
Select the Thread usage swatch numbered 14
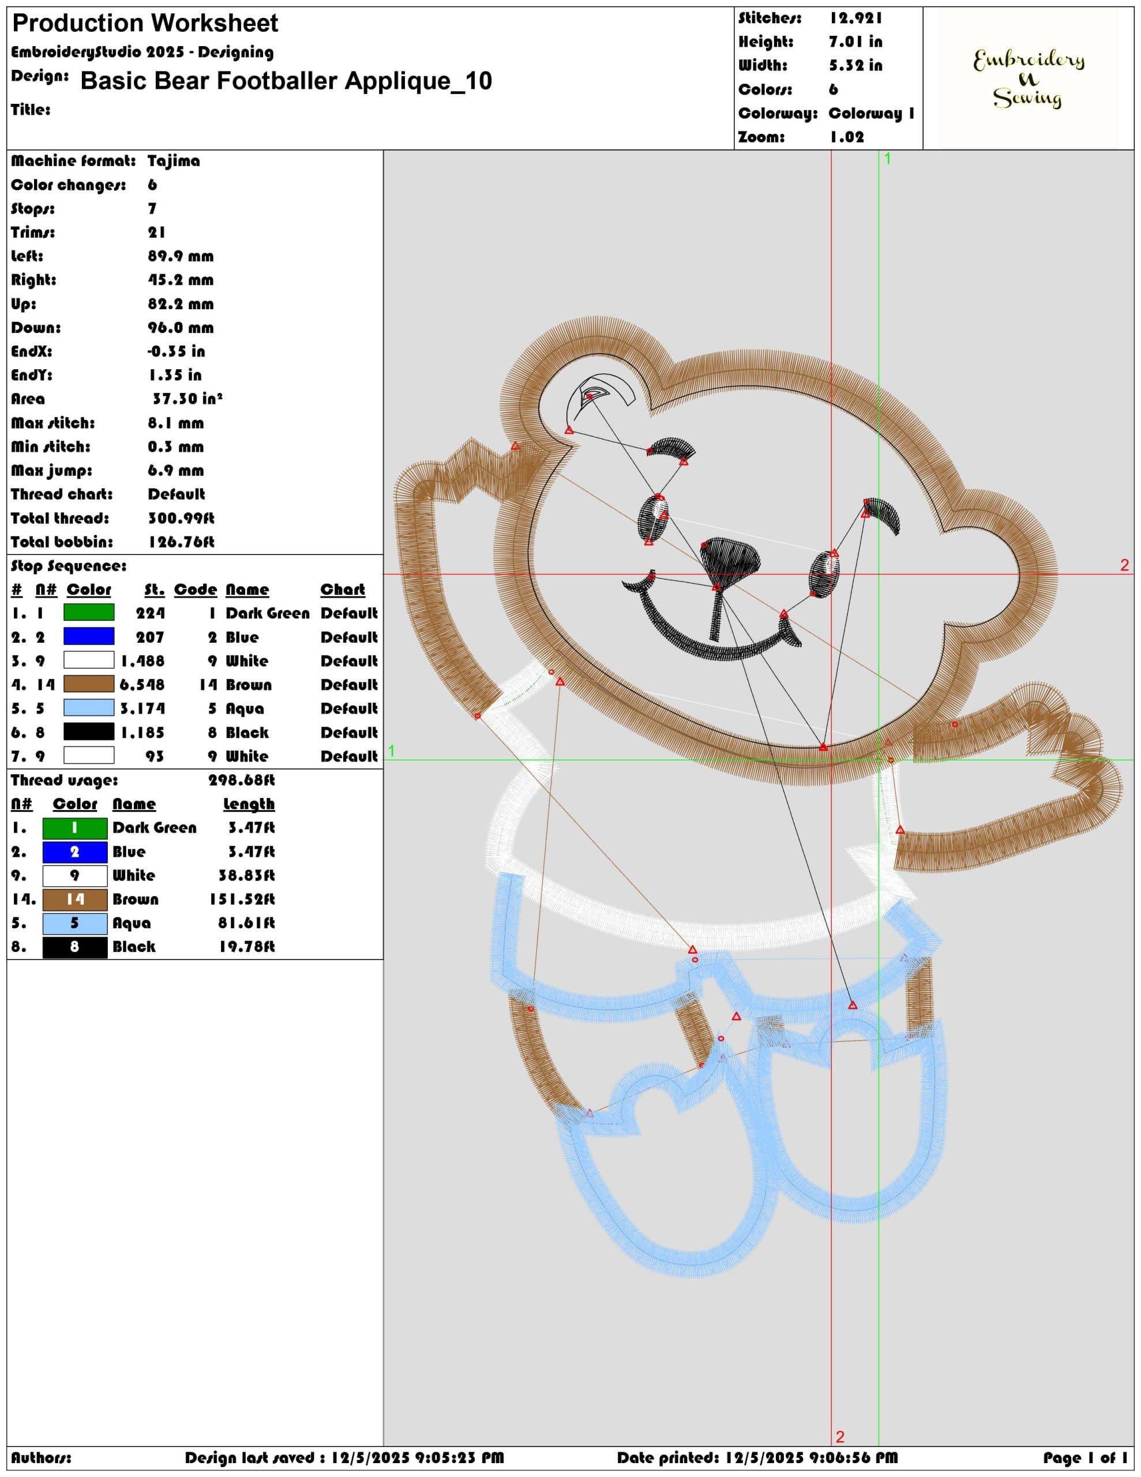(75, 899)
